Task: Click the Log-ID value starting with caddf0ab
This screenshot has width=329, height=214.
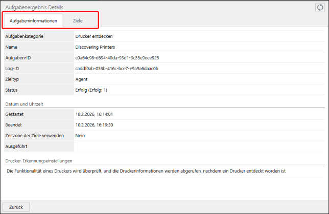Action: point(116,69)
